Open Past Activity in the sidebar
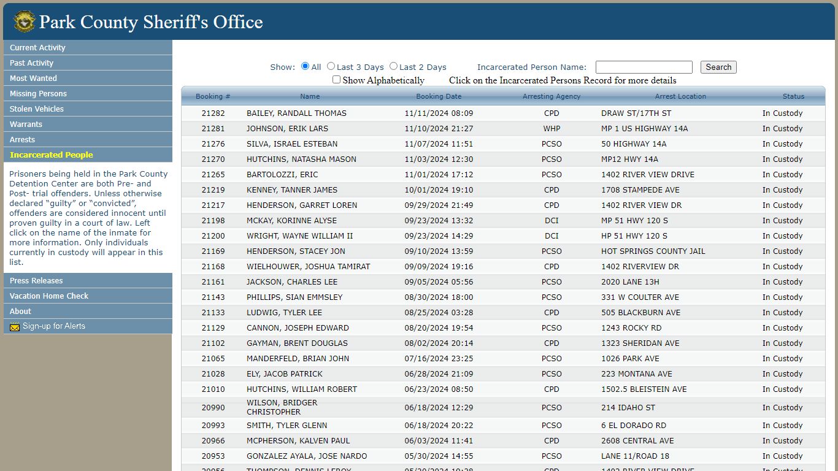Image resolution: width=838 pixels, height=471 pixels. 88,63
